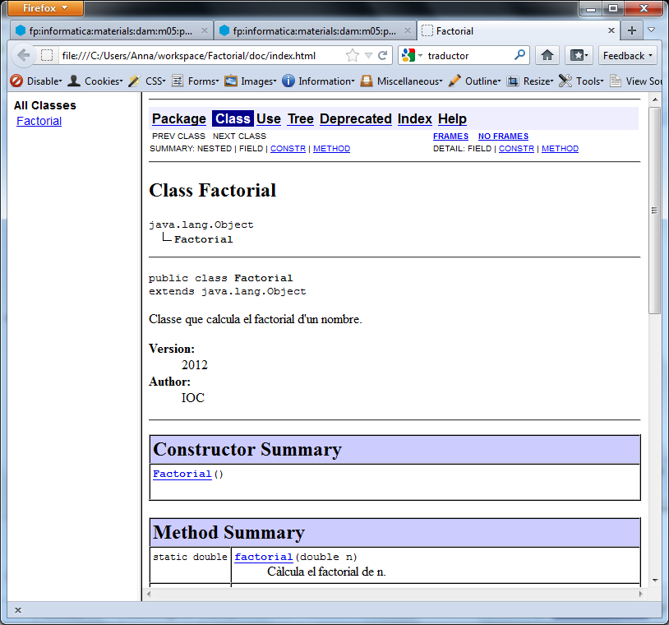Open the factorial method link in summary

pos(264,557)
